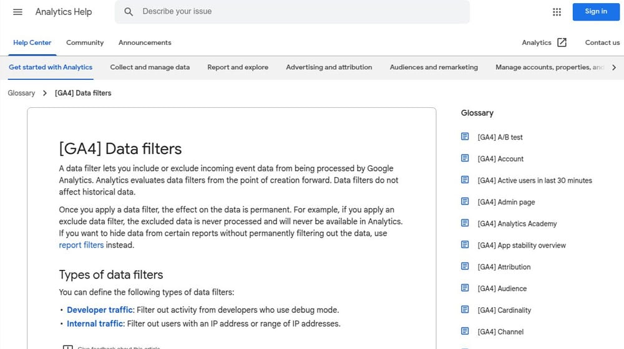
Task: Open the [GA4] Account glossary entry
Action: 500,158
